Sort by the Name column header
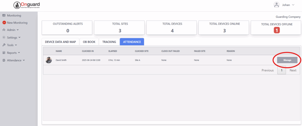The width and height of the screenshot is (302, 126). coord(59,51)
